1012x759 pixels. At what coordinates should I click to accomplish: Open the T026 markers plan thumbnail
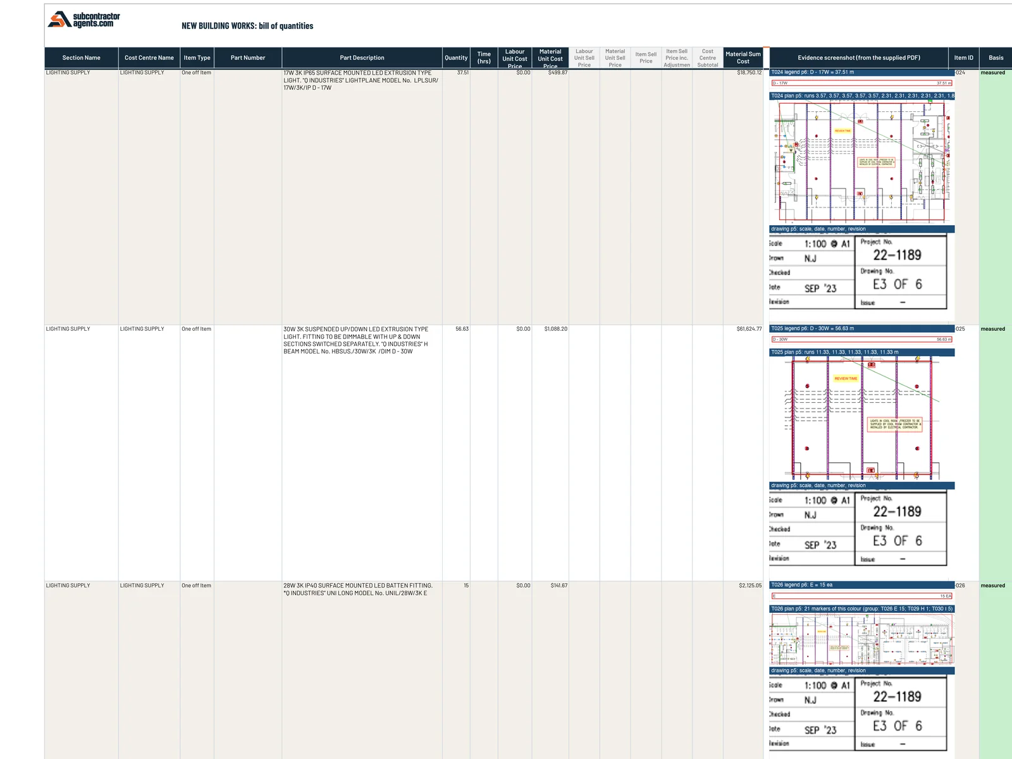pos(861,639)
